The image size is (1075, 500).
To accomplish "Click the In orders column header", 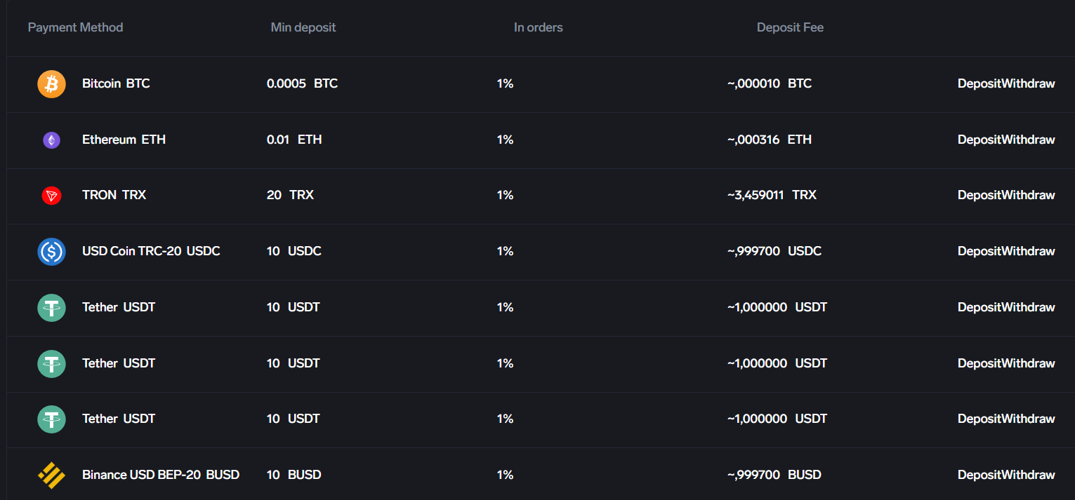I will (x=538, y=27).
